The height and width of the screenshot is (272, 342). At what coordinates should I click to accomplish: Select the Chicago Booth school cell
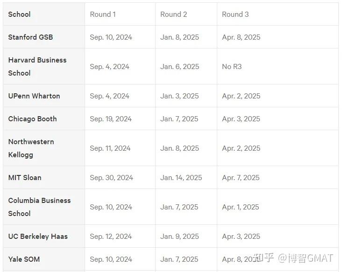pyautogui.click(x=32, y=119)
